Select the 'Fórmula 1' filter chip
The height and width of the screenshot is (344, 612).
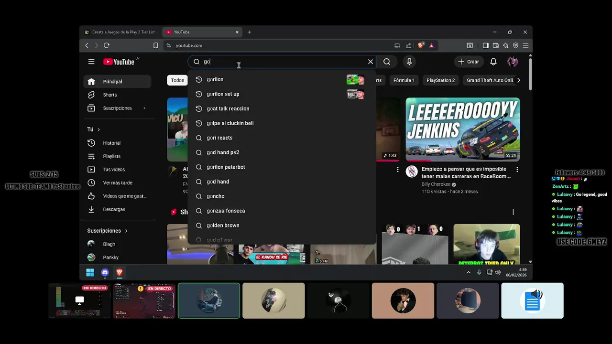pos(404,80)
